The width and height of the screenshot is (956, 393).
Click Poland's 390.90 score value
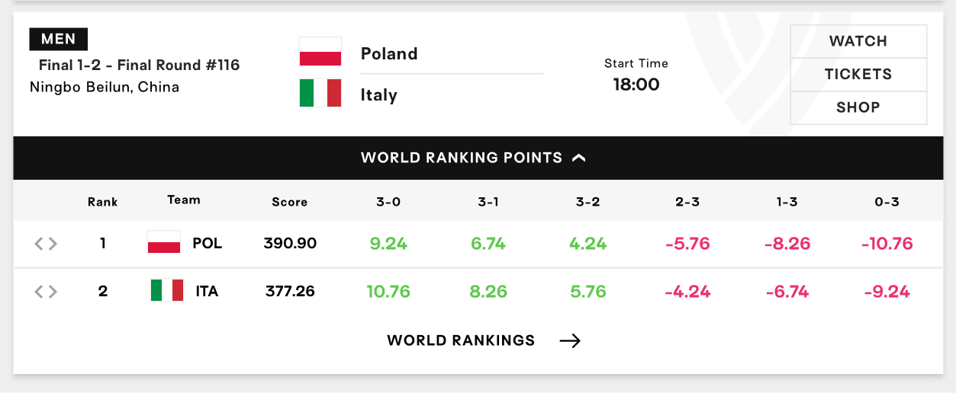290,244
